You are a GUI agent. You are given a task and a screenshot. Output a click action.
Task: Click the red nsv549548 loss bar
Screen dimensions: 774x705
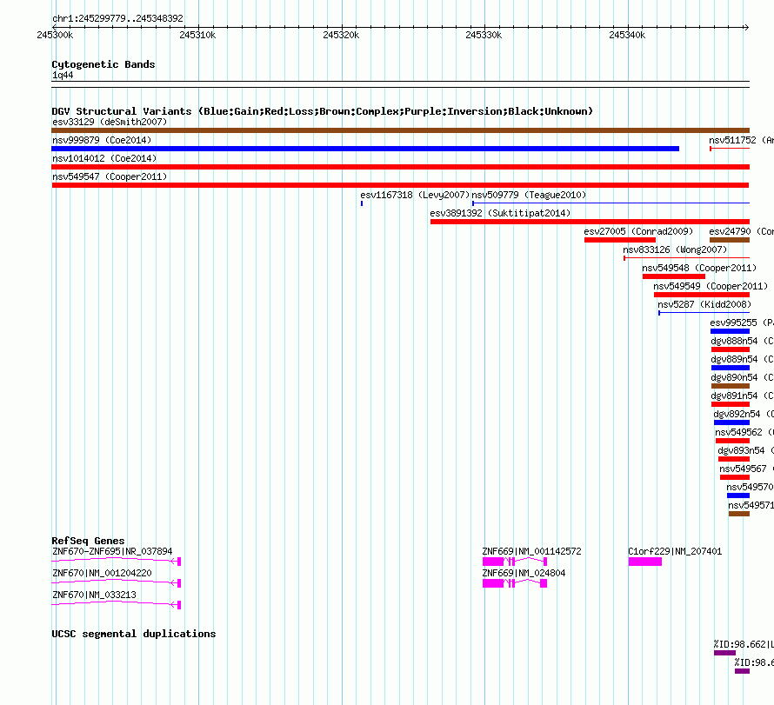[674, 276]
